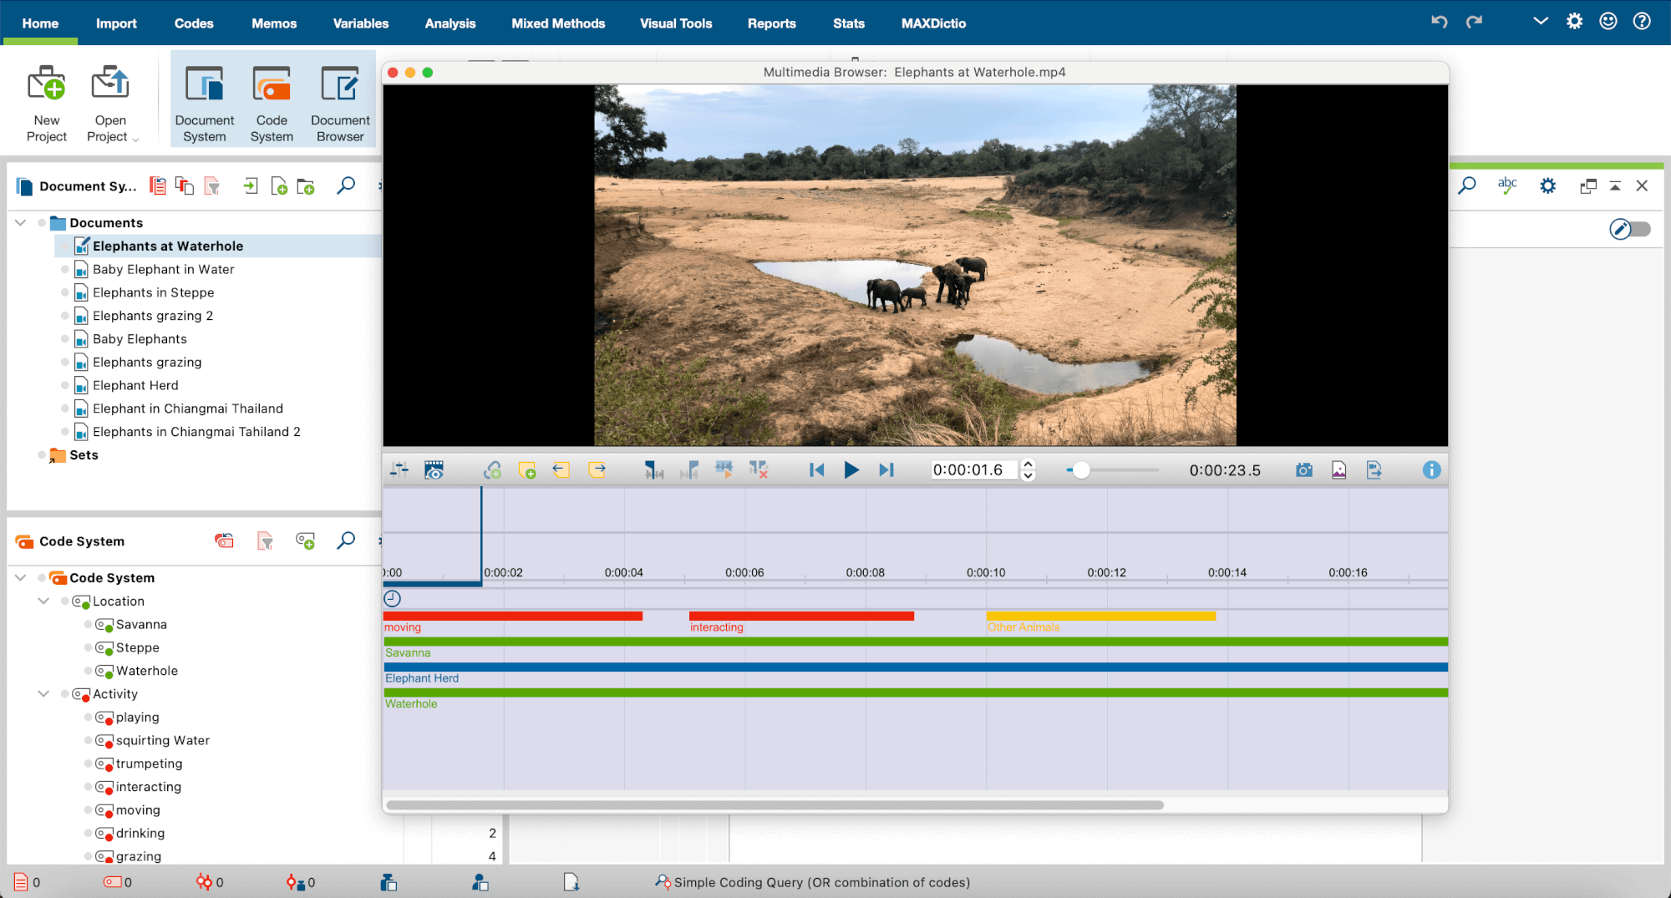Open spell check abc icon
This screenshot has height=898, width=1671.
1507,185
